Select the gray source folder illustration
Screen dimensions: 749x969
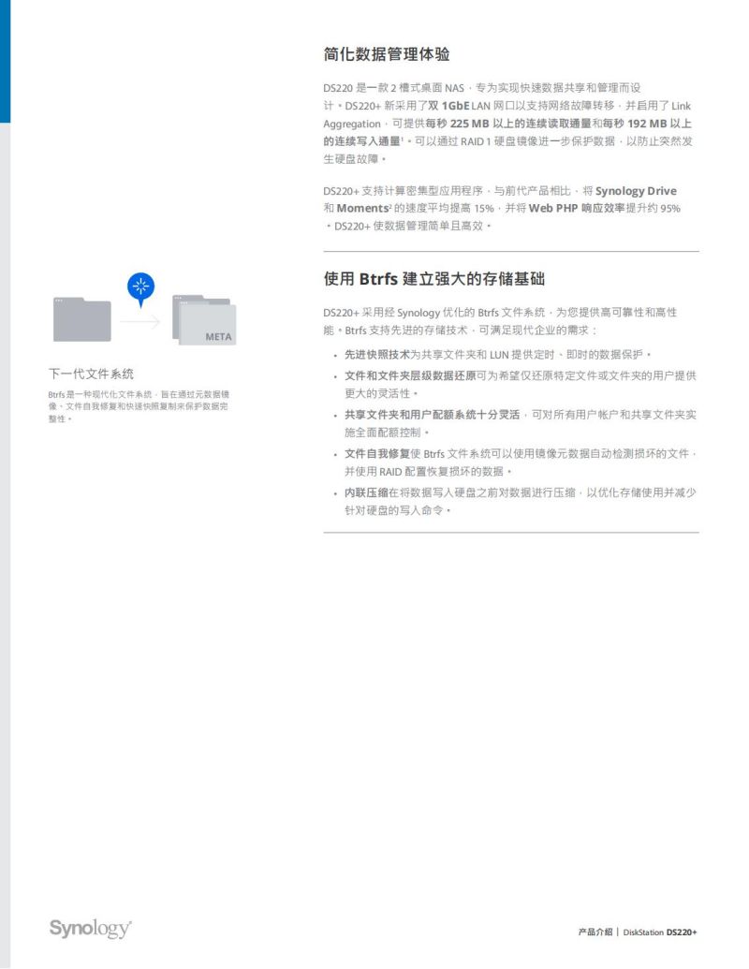coord(83,319)
